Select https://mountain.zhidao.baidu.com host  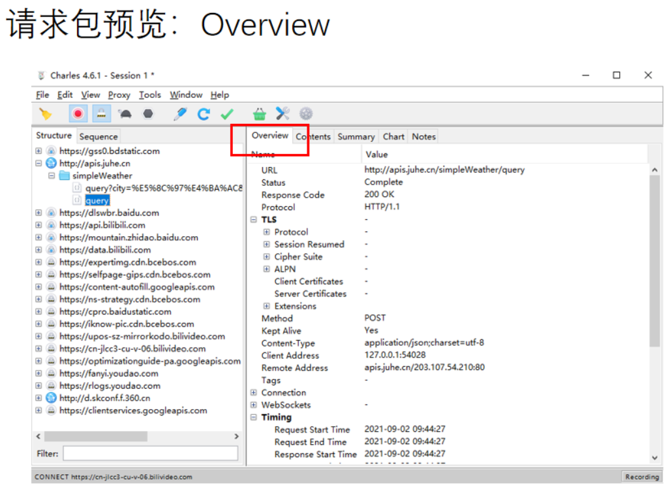(129, 237)
